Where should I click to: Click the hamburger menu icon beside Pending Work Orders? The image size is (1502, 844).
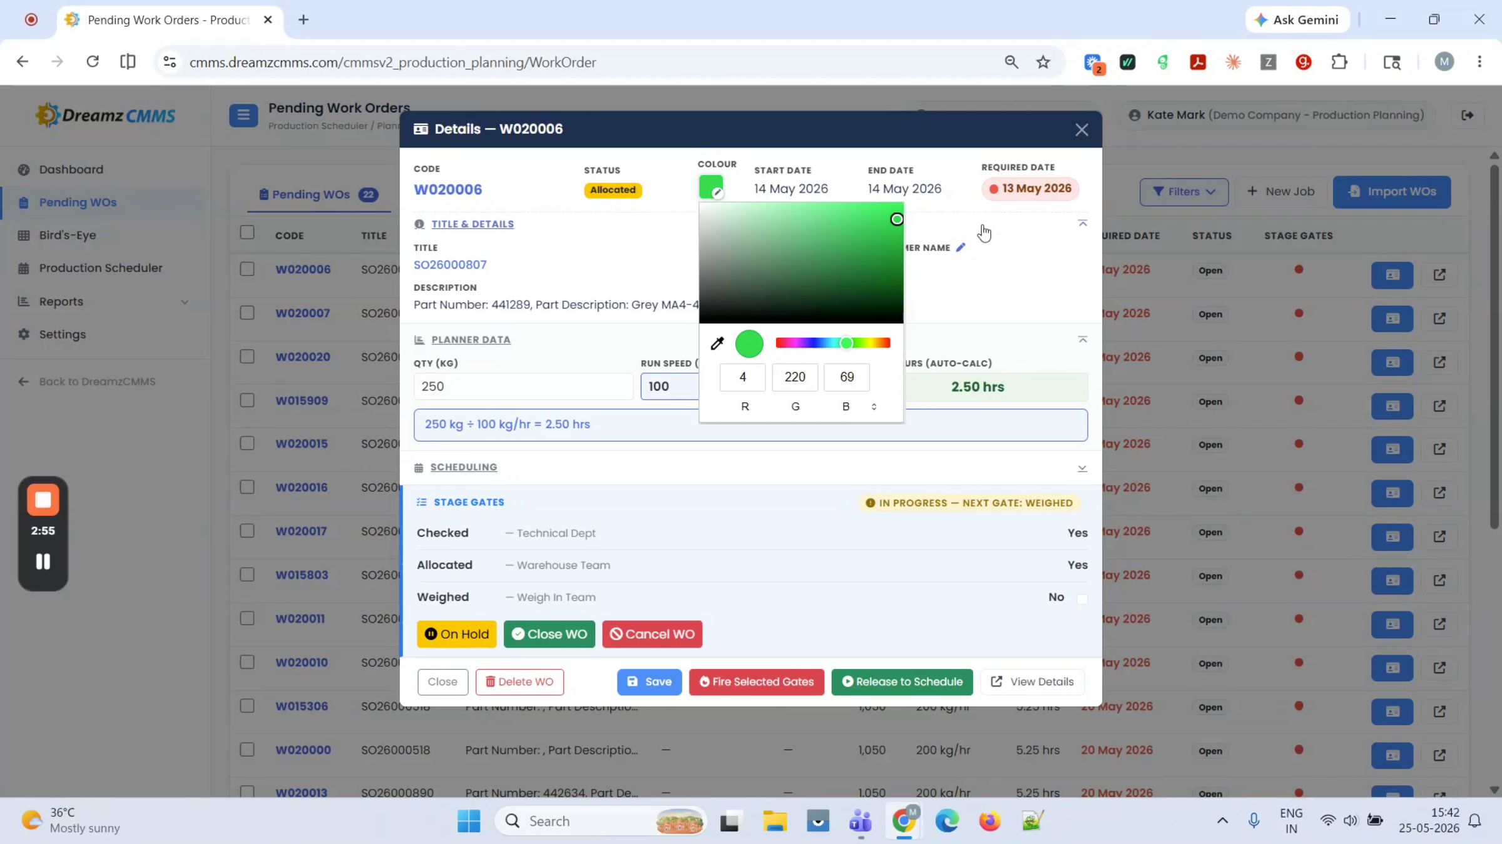243,115
